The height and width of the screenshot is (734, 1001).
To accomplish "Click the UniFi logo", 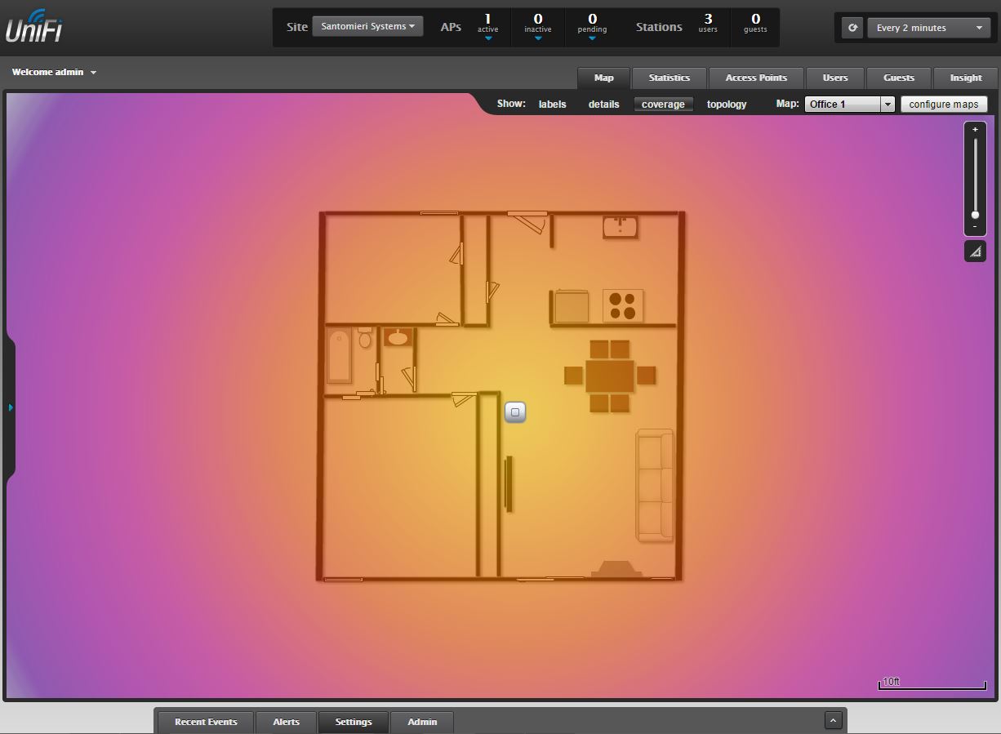I will tap(34, 26).
